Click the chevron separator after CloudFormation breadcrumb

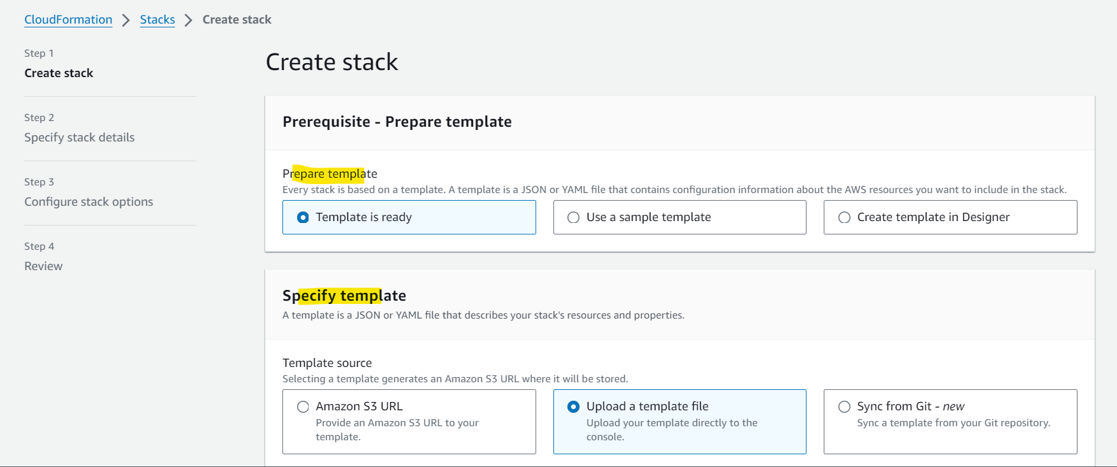(x=126, y=20)
